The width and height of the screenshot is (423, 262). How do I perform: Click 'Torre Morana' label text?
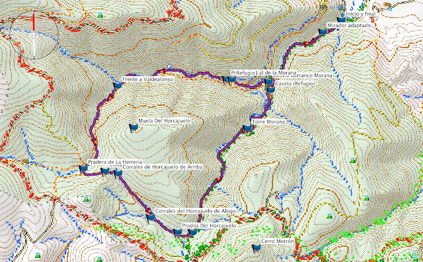[268, 121]
